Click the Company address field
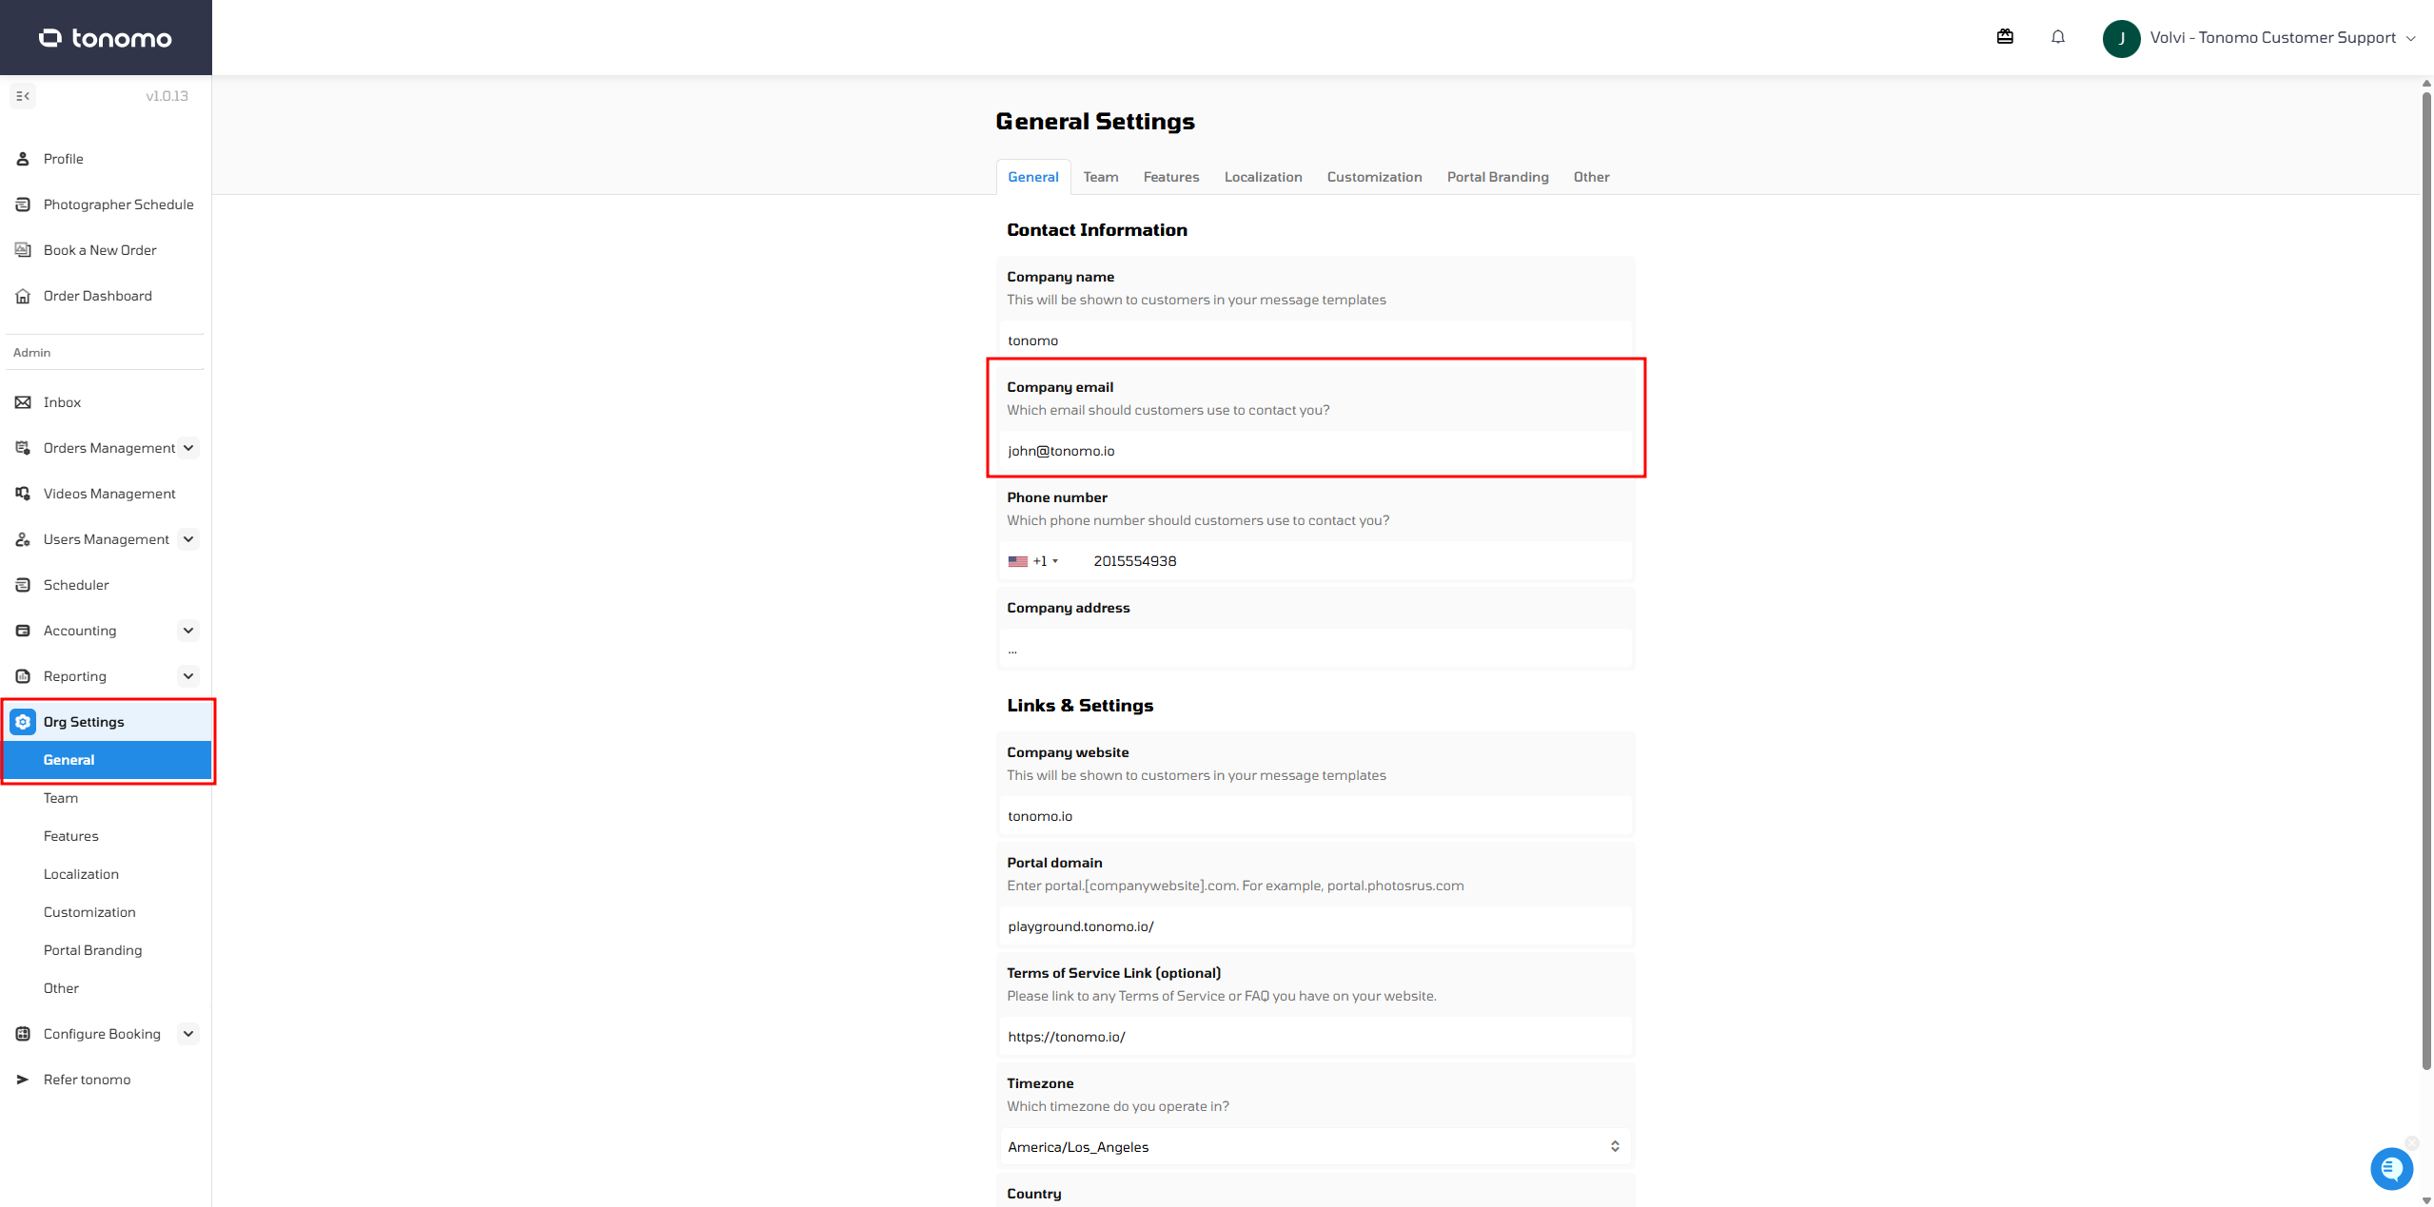Screen dimensions: 2434x1207 point(1315,649)
